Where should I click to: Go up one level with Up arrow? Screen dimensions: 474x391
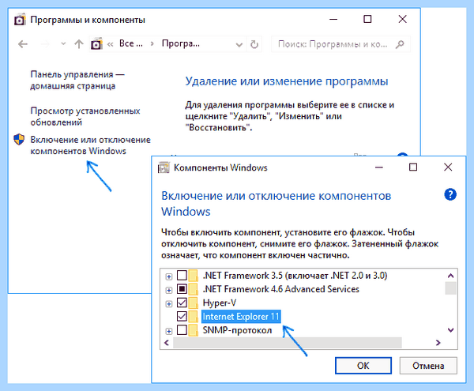[x=79, y=44]
